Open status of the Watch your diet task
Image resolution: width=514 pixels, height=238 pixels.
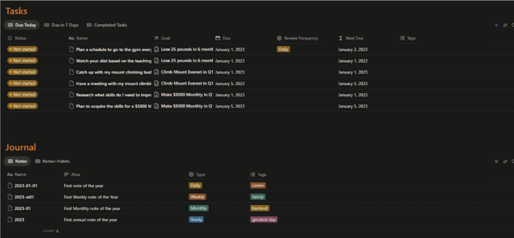click(x=23, y=61)
